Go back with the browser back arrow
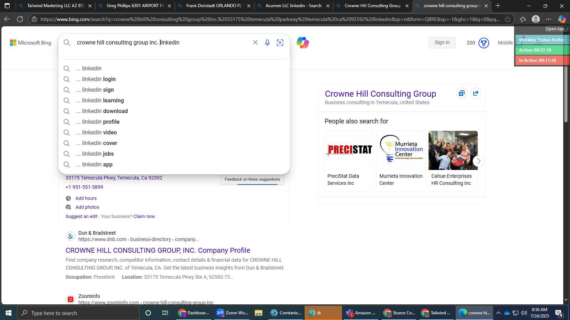 coord(7,19)
